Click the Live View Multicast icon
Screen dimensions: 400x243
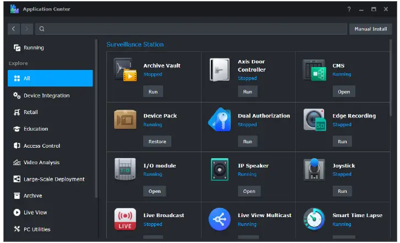coord(220,219)
